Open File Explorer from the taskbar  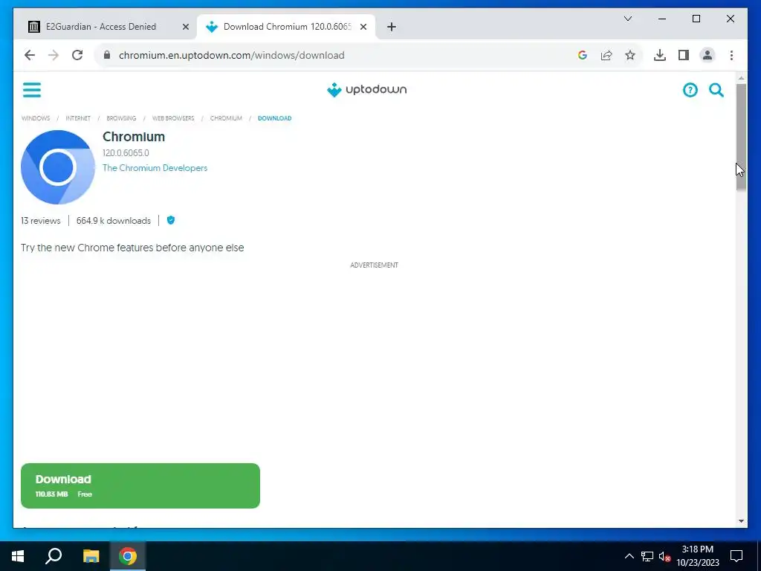(91, 556)
